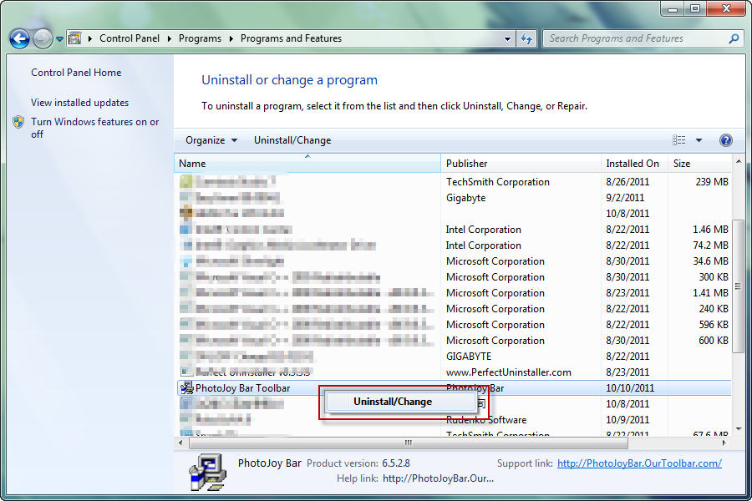This screenshot has width=752, height=501.
Task: Click the Control Panel icon in address bar
Action: pos(75,38)
